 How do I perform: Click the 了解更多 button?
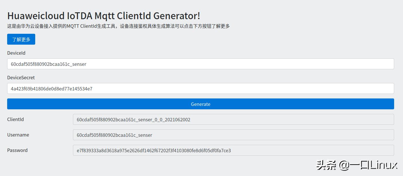click(21, 39)
